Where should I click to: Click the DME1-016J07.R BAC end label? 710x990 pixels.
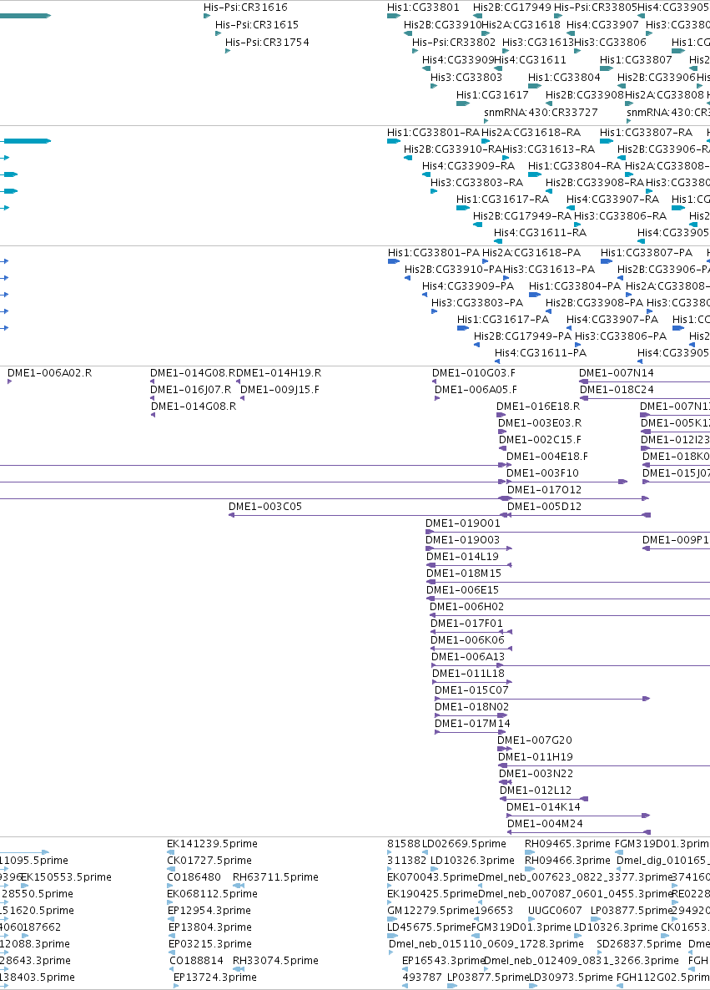click(190, 390)
